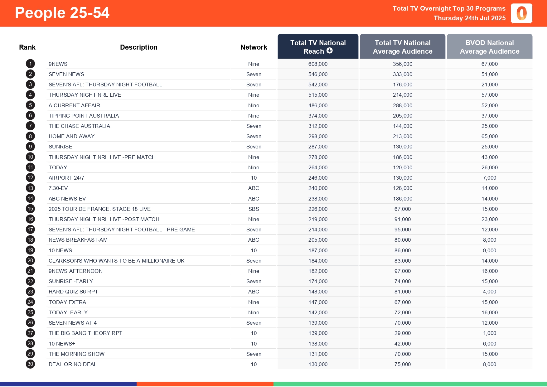The image size is (547, 387).
Task: Select the rank 15 circle for 2025 TOUR DE FRANCE
Action: pos(30,209)
